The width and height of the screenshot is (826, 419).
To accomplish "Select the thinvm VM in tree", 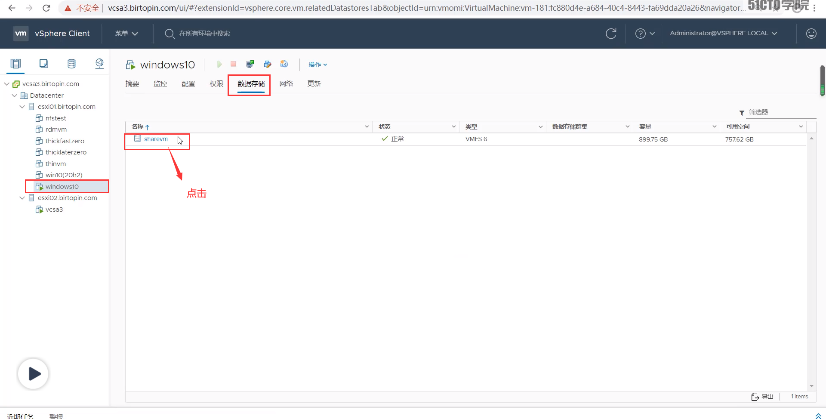I will click(x=55, y=164).
